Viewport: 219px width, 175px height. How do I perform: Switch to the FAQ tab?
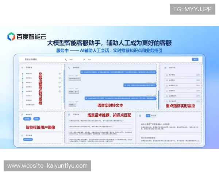coord(148,116)
